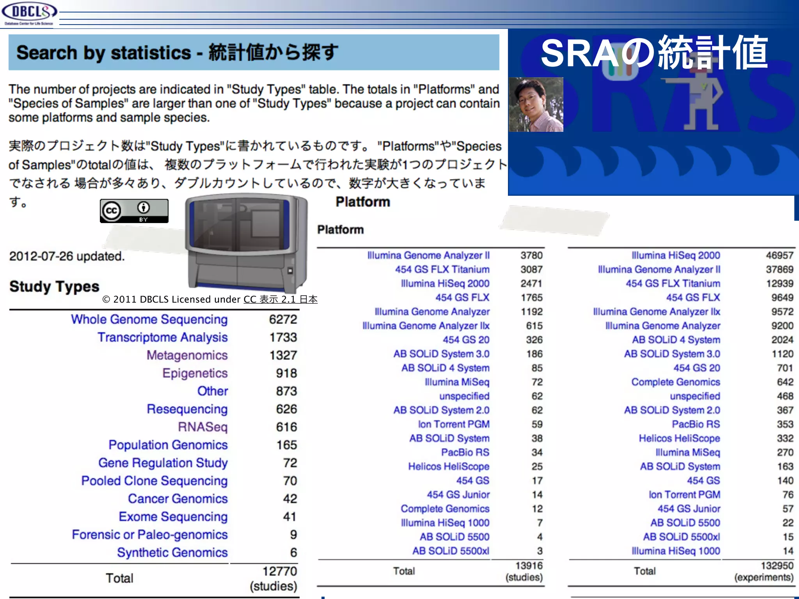This screenshot has width=799, height=599.
Task: Click the portrait photo thumbnail
Action: coord(536,105)
